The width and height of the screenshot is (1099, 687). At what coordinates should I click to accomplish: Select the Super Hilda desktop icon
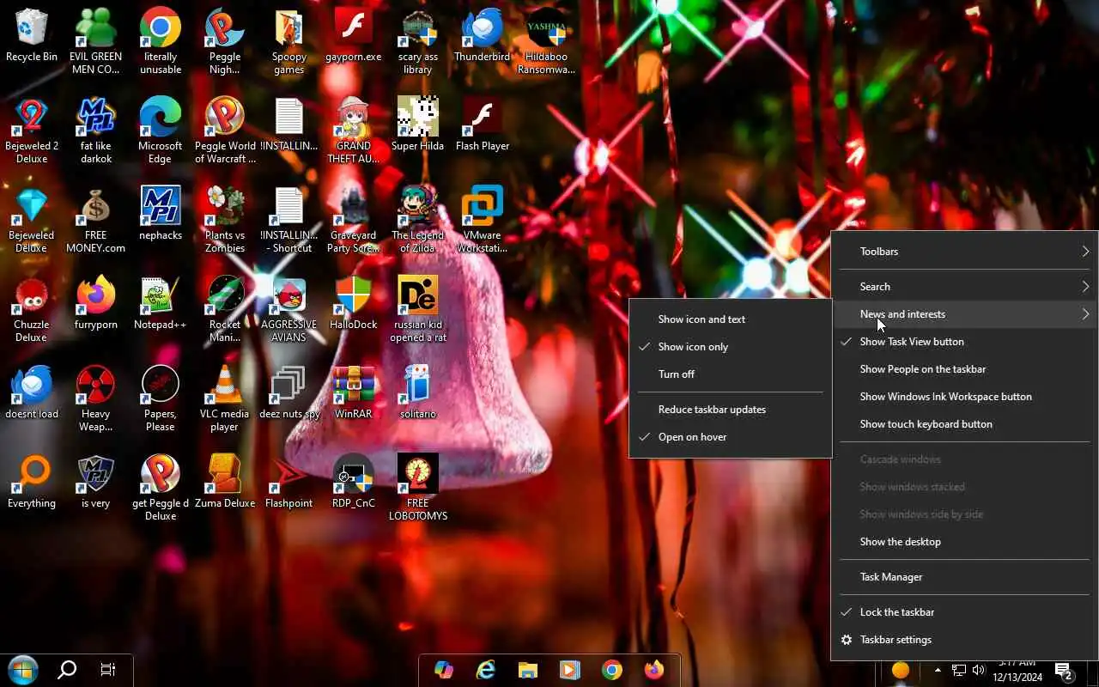[x=418, y=125]
